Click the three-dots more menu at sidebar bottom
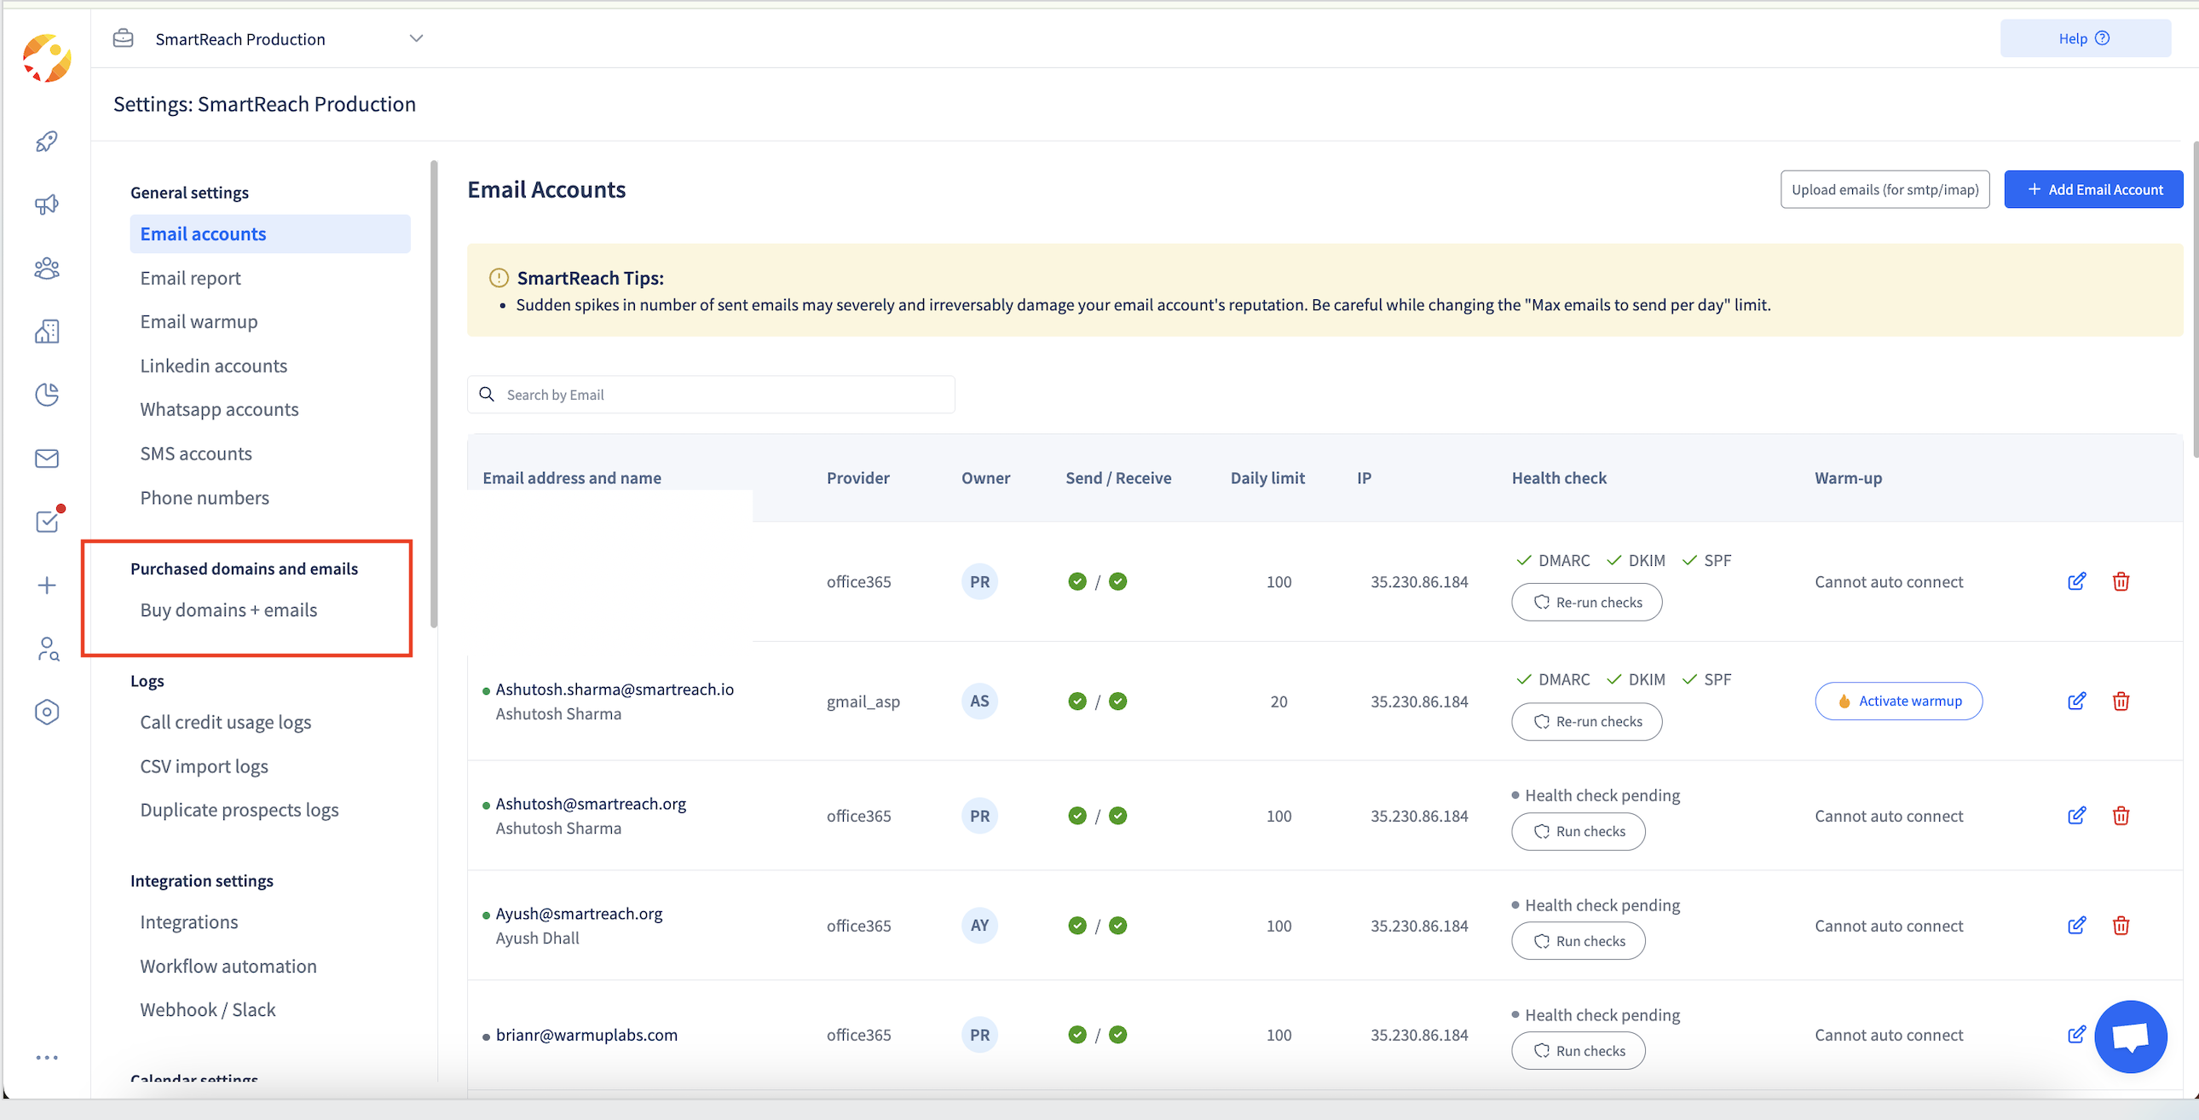This screenshot has width=2199, height=1120. click(x=47, y=1057)
